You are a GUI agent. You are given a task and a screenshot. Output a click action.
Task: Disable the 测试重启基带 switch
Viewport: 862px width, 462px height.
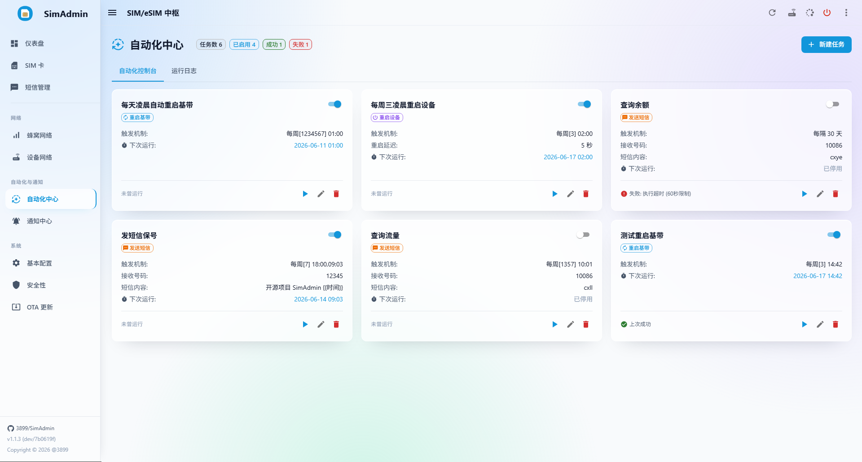click(834, 235)
